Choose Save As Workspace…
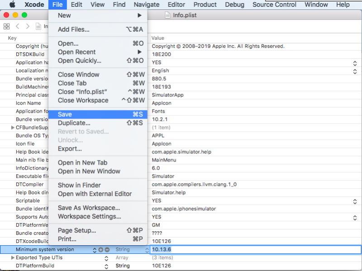 coord(98,208)
